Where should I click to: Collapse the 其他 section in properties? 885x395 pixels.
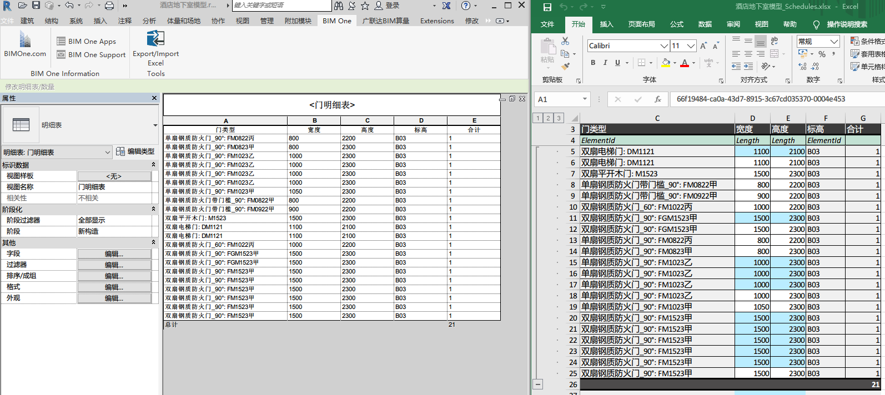click(154, 242)
